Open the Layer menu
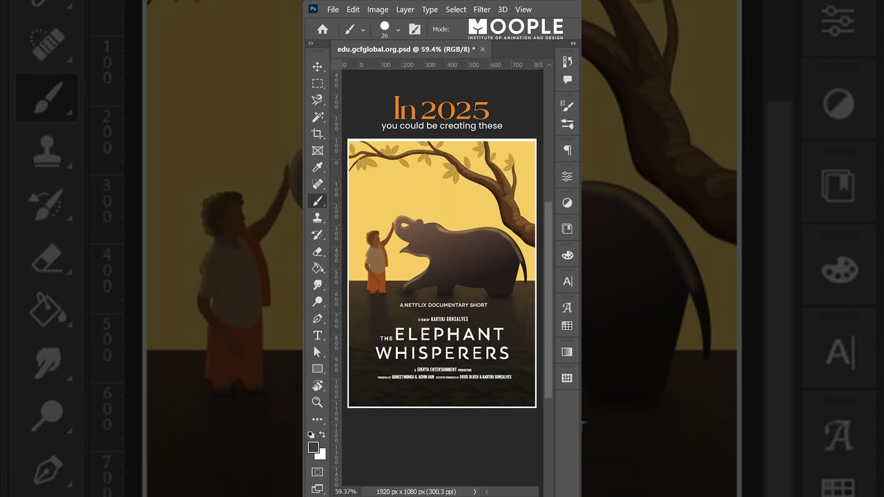 pos(405,10)
